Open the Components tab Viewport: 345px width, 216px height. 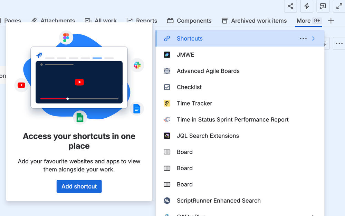[x=189, y=21]
